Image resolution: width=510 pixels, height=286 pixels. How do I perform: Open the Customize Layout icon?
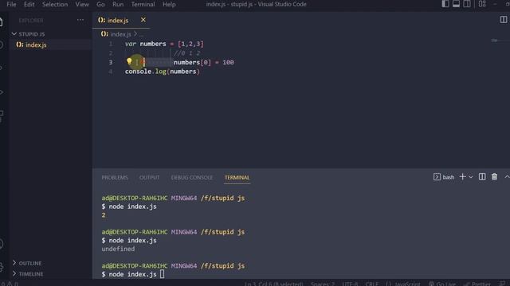point(482,4)
